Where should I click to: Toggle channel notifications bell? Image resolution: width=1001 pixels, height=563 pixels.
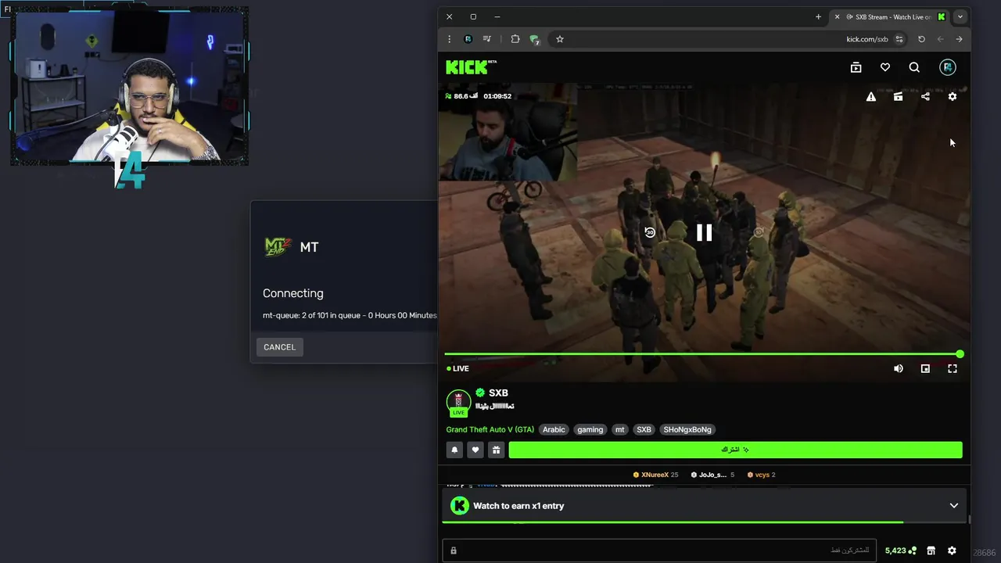coord(454,450)
